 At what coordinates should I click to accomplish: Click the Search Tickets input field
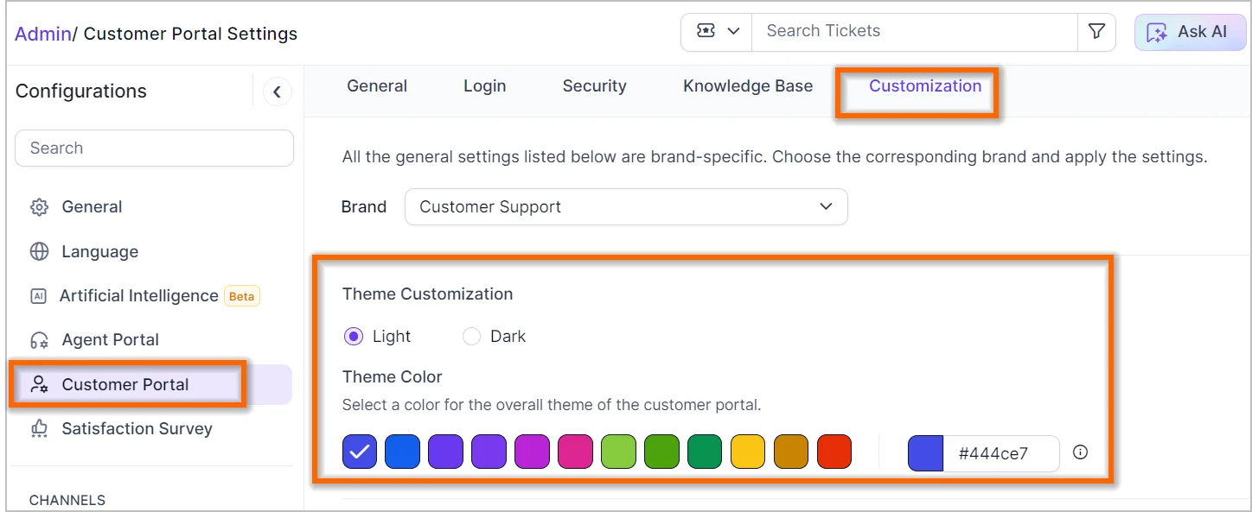click(x=914, y=31)
